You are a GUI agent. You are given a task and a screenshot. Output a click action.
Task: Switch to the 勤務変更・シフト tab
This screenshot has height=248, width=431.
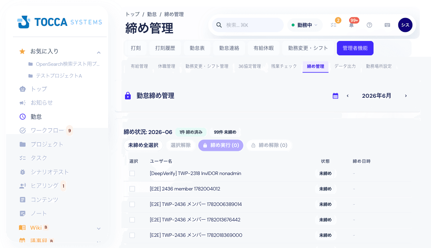pyautogui.click(x=308, y=48)
